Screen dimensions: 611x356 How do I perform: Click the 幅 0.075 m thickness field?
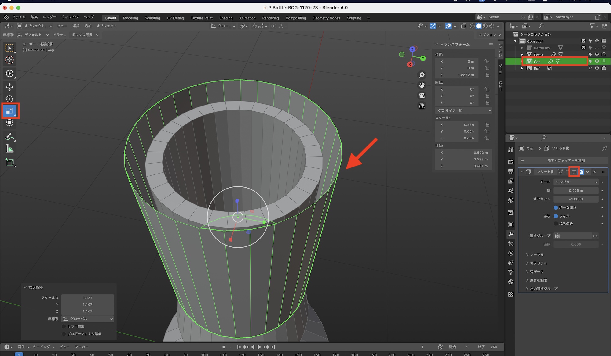click(576, 191)
